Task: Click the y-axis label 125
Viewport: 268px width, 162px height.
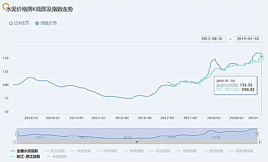Action: pos(5,72)
